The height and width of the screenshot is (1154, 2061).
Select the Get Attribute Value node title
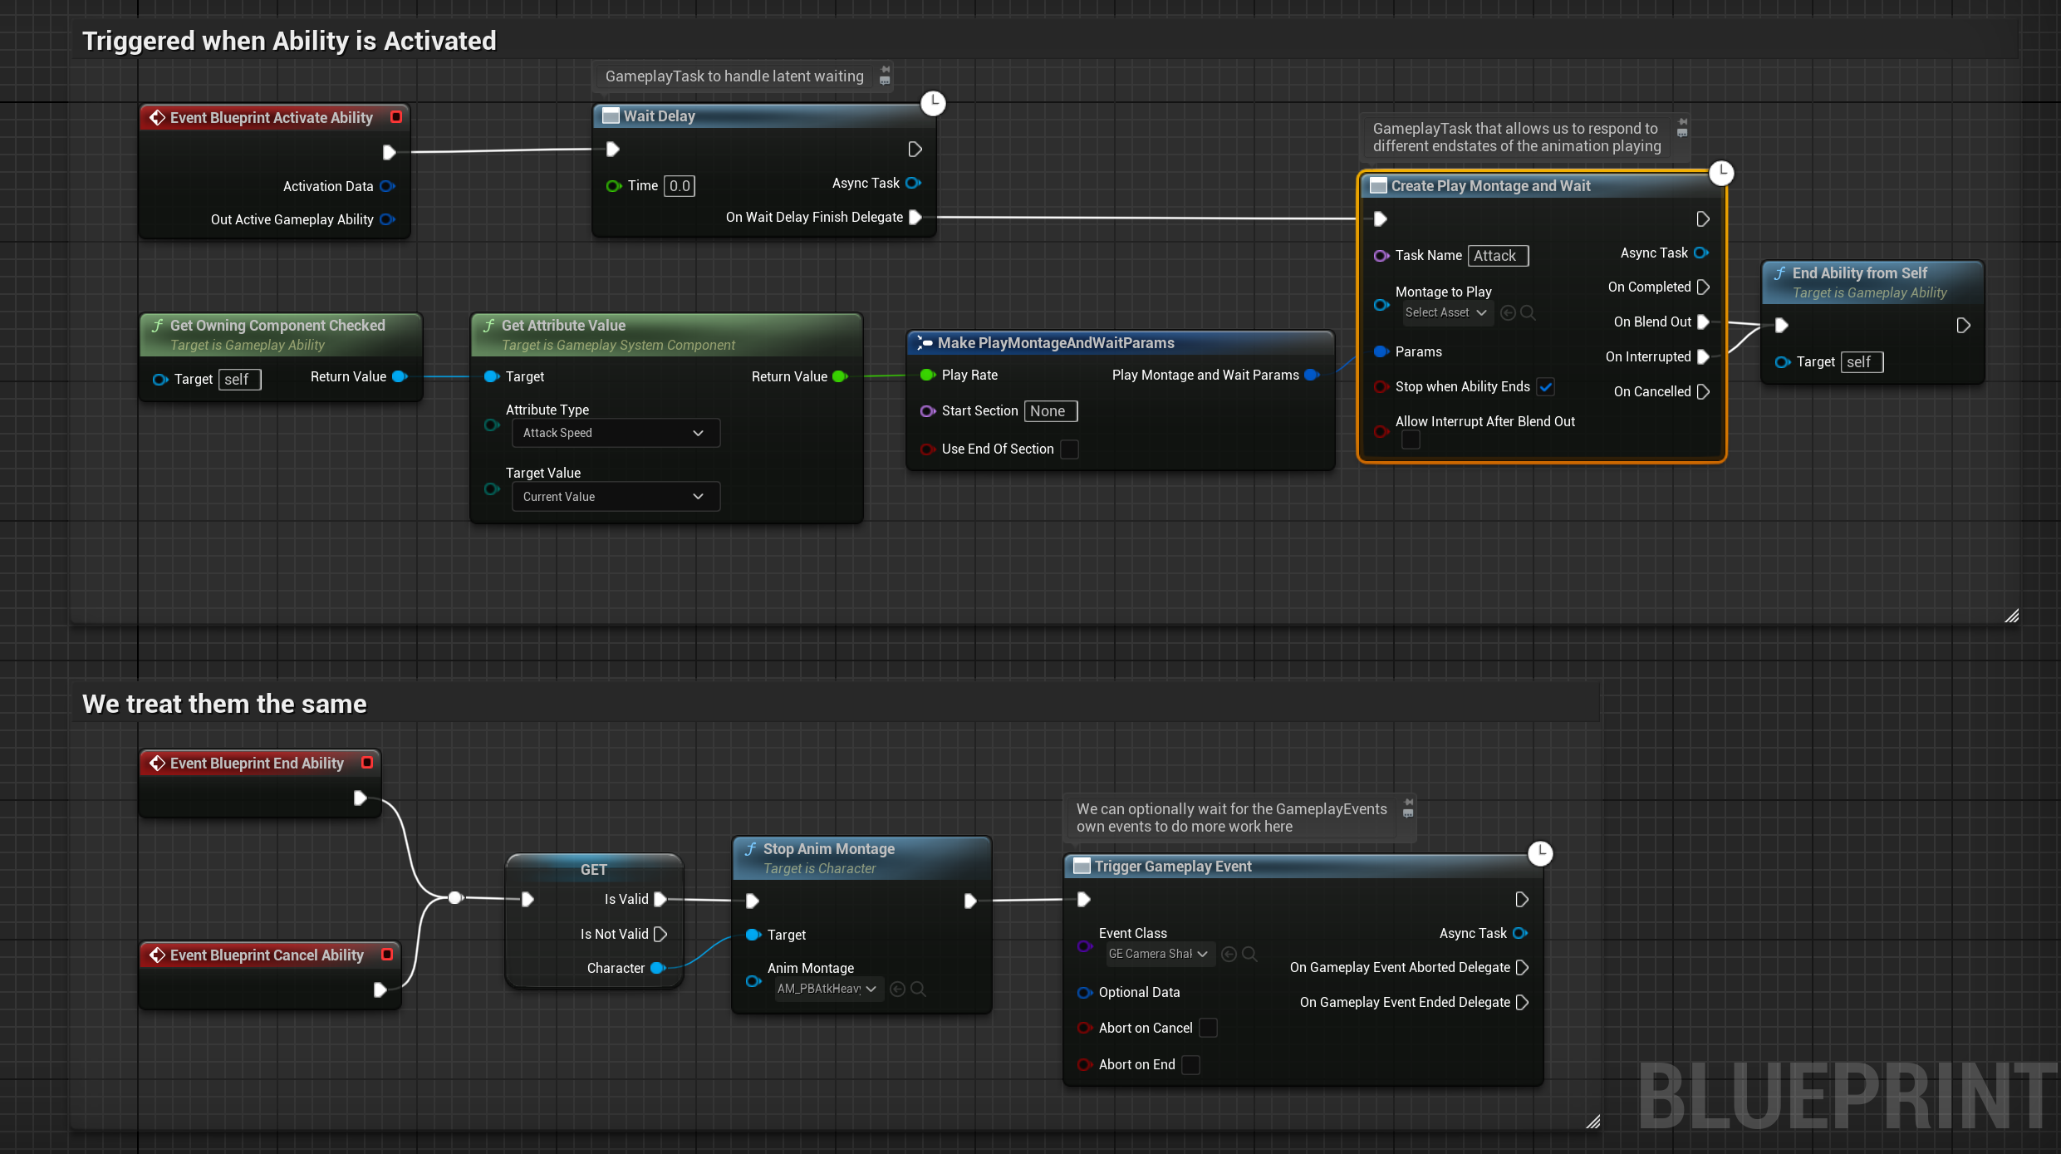click(x=563, y=325)
